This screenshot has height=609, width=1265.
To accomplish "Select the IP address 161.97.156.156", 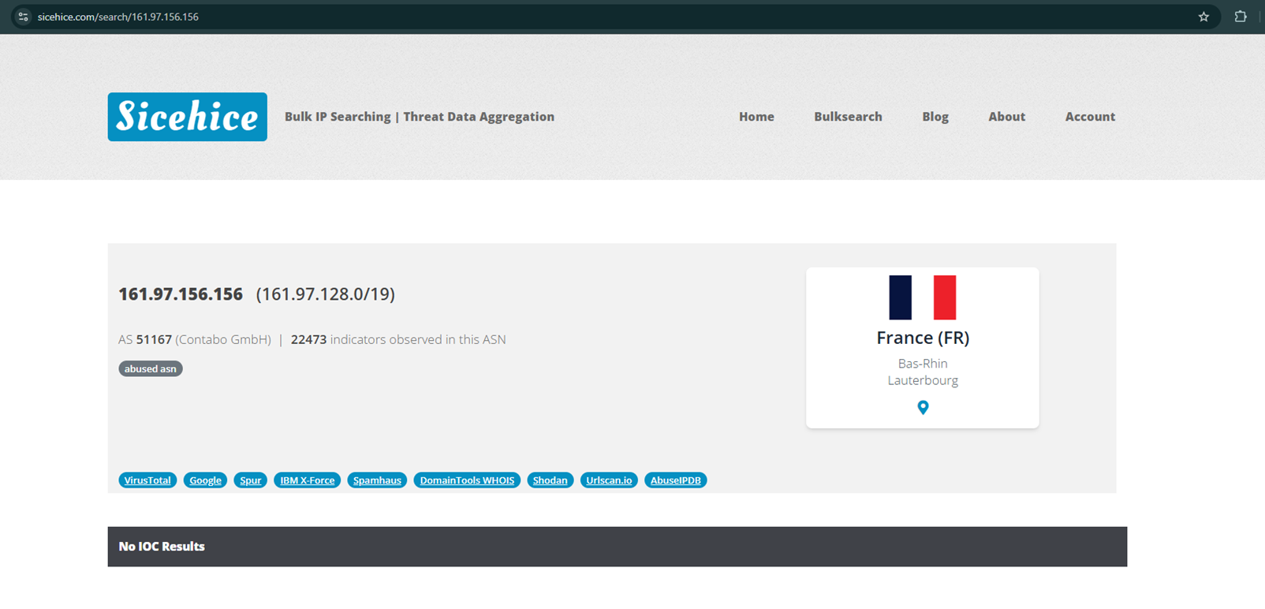I will (181, 294).
